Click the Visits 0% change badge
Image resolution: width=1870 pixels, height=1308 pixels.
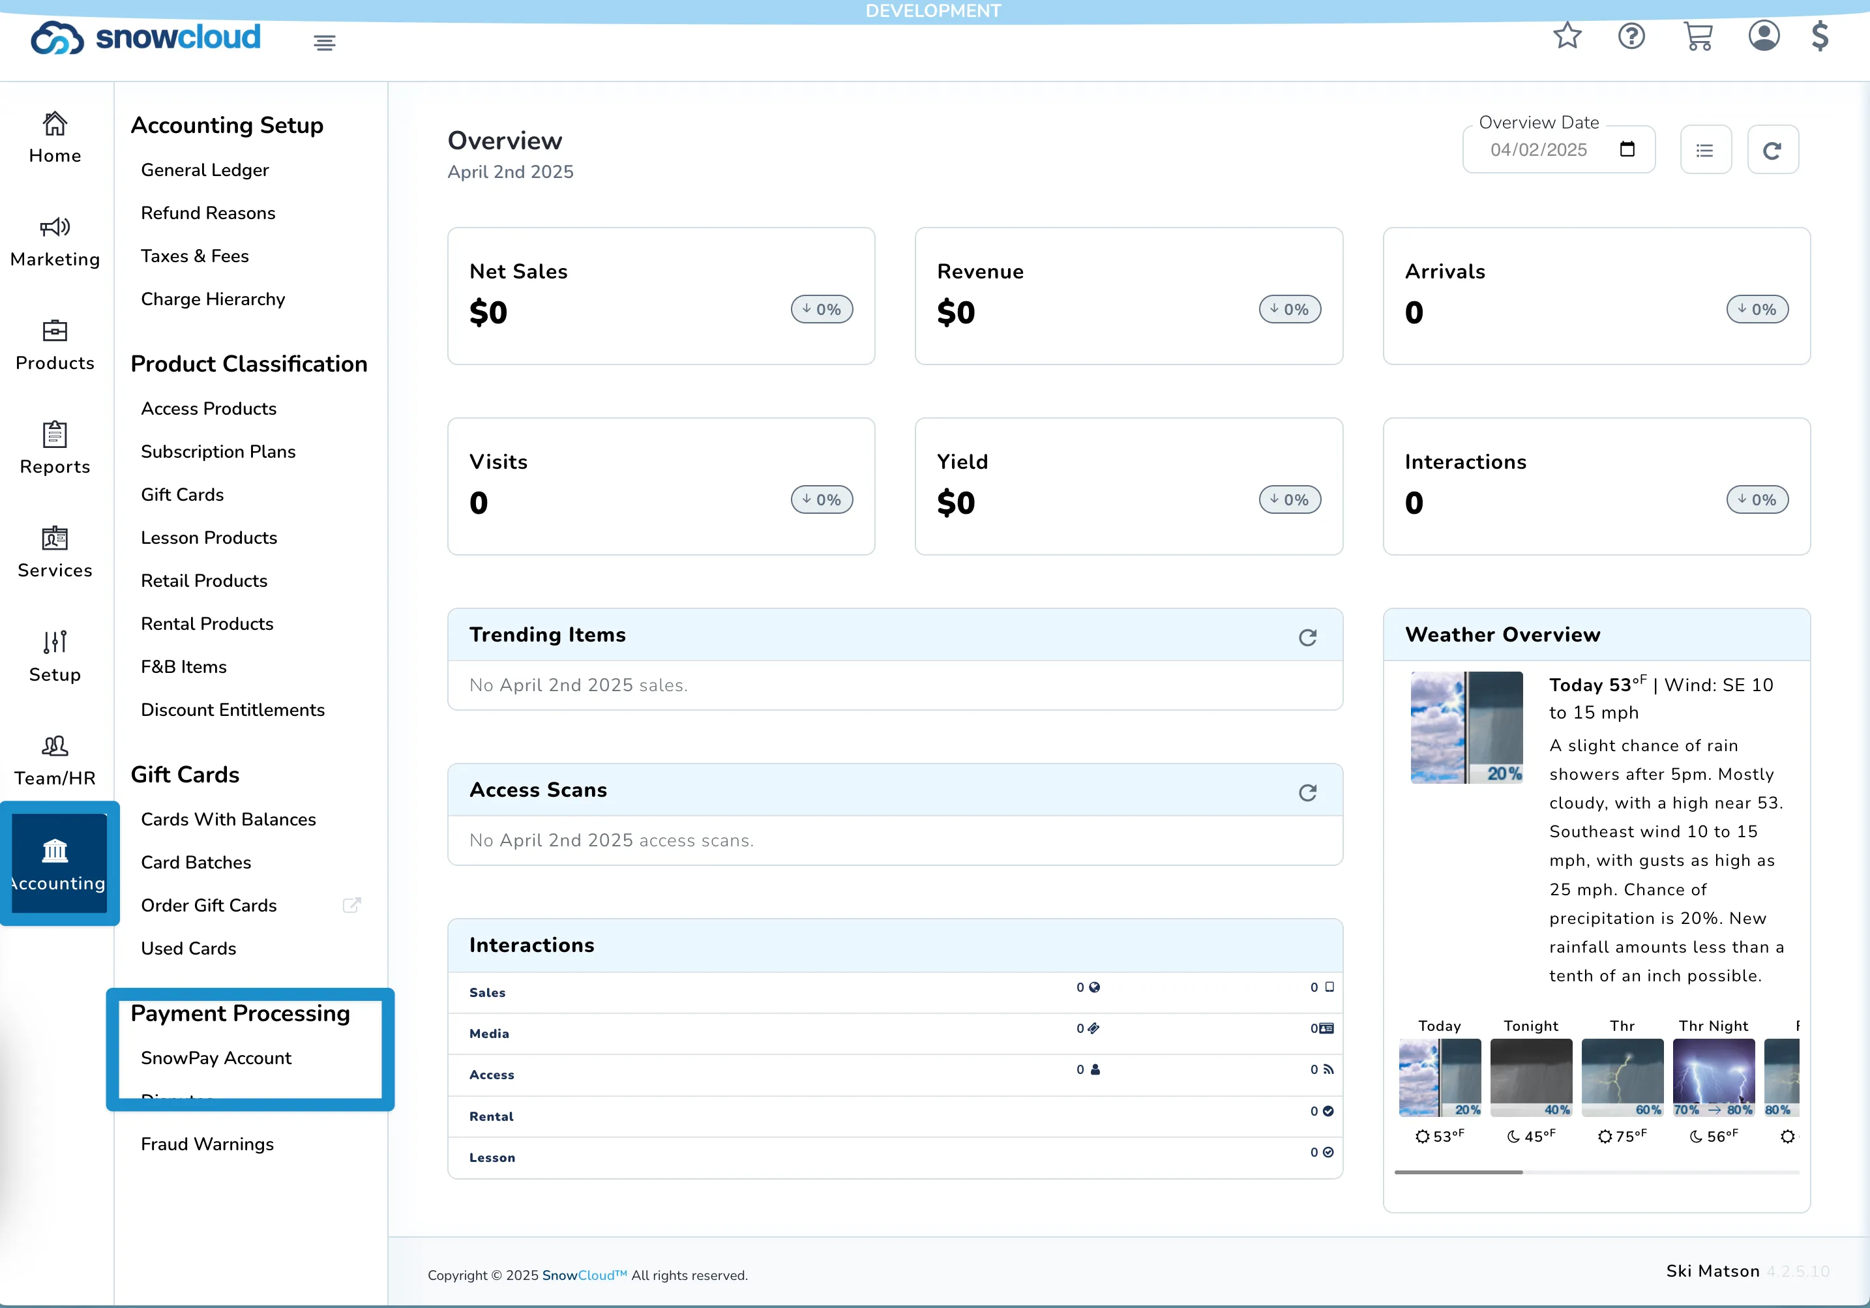pos(822,500)
